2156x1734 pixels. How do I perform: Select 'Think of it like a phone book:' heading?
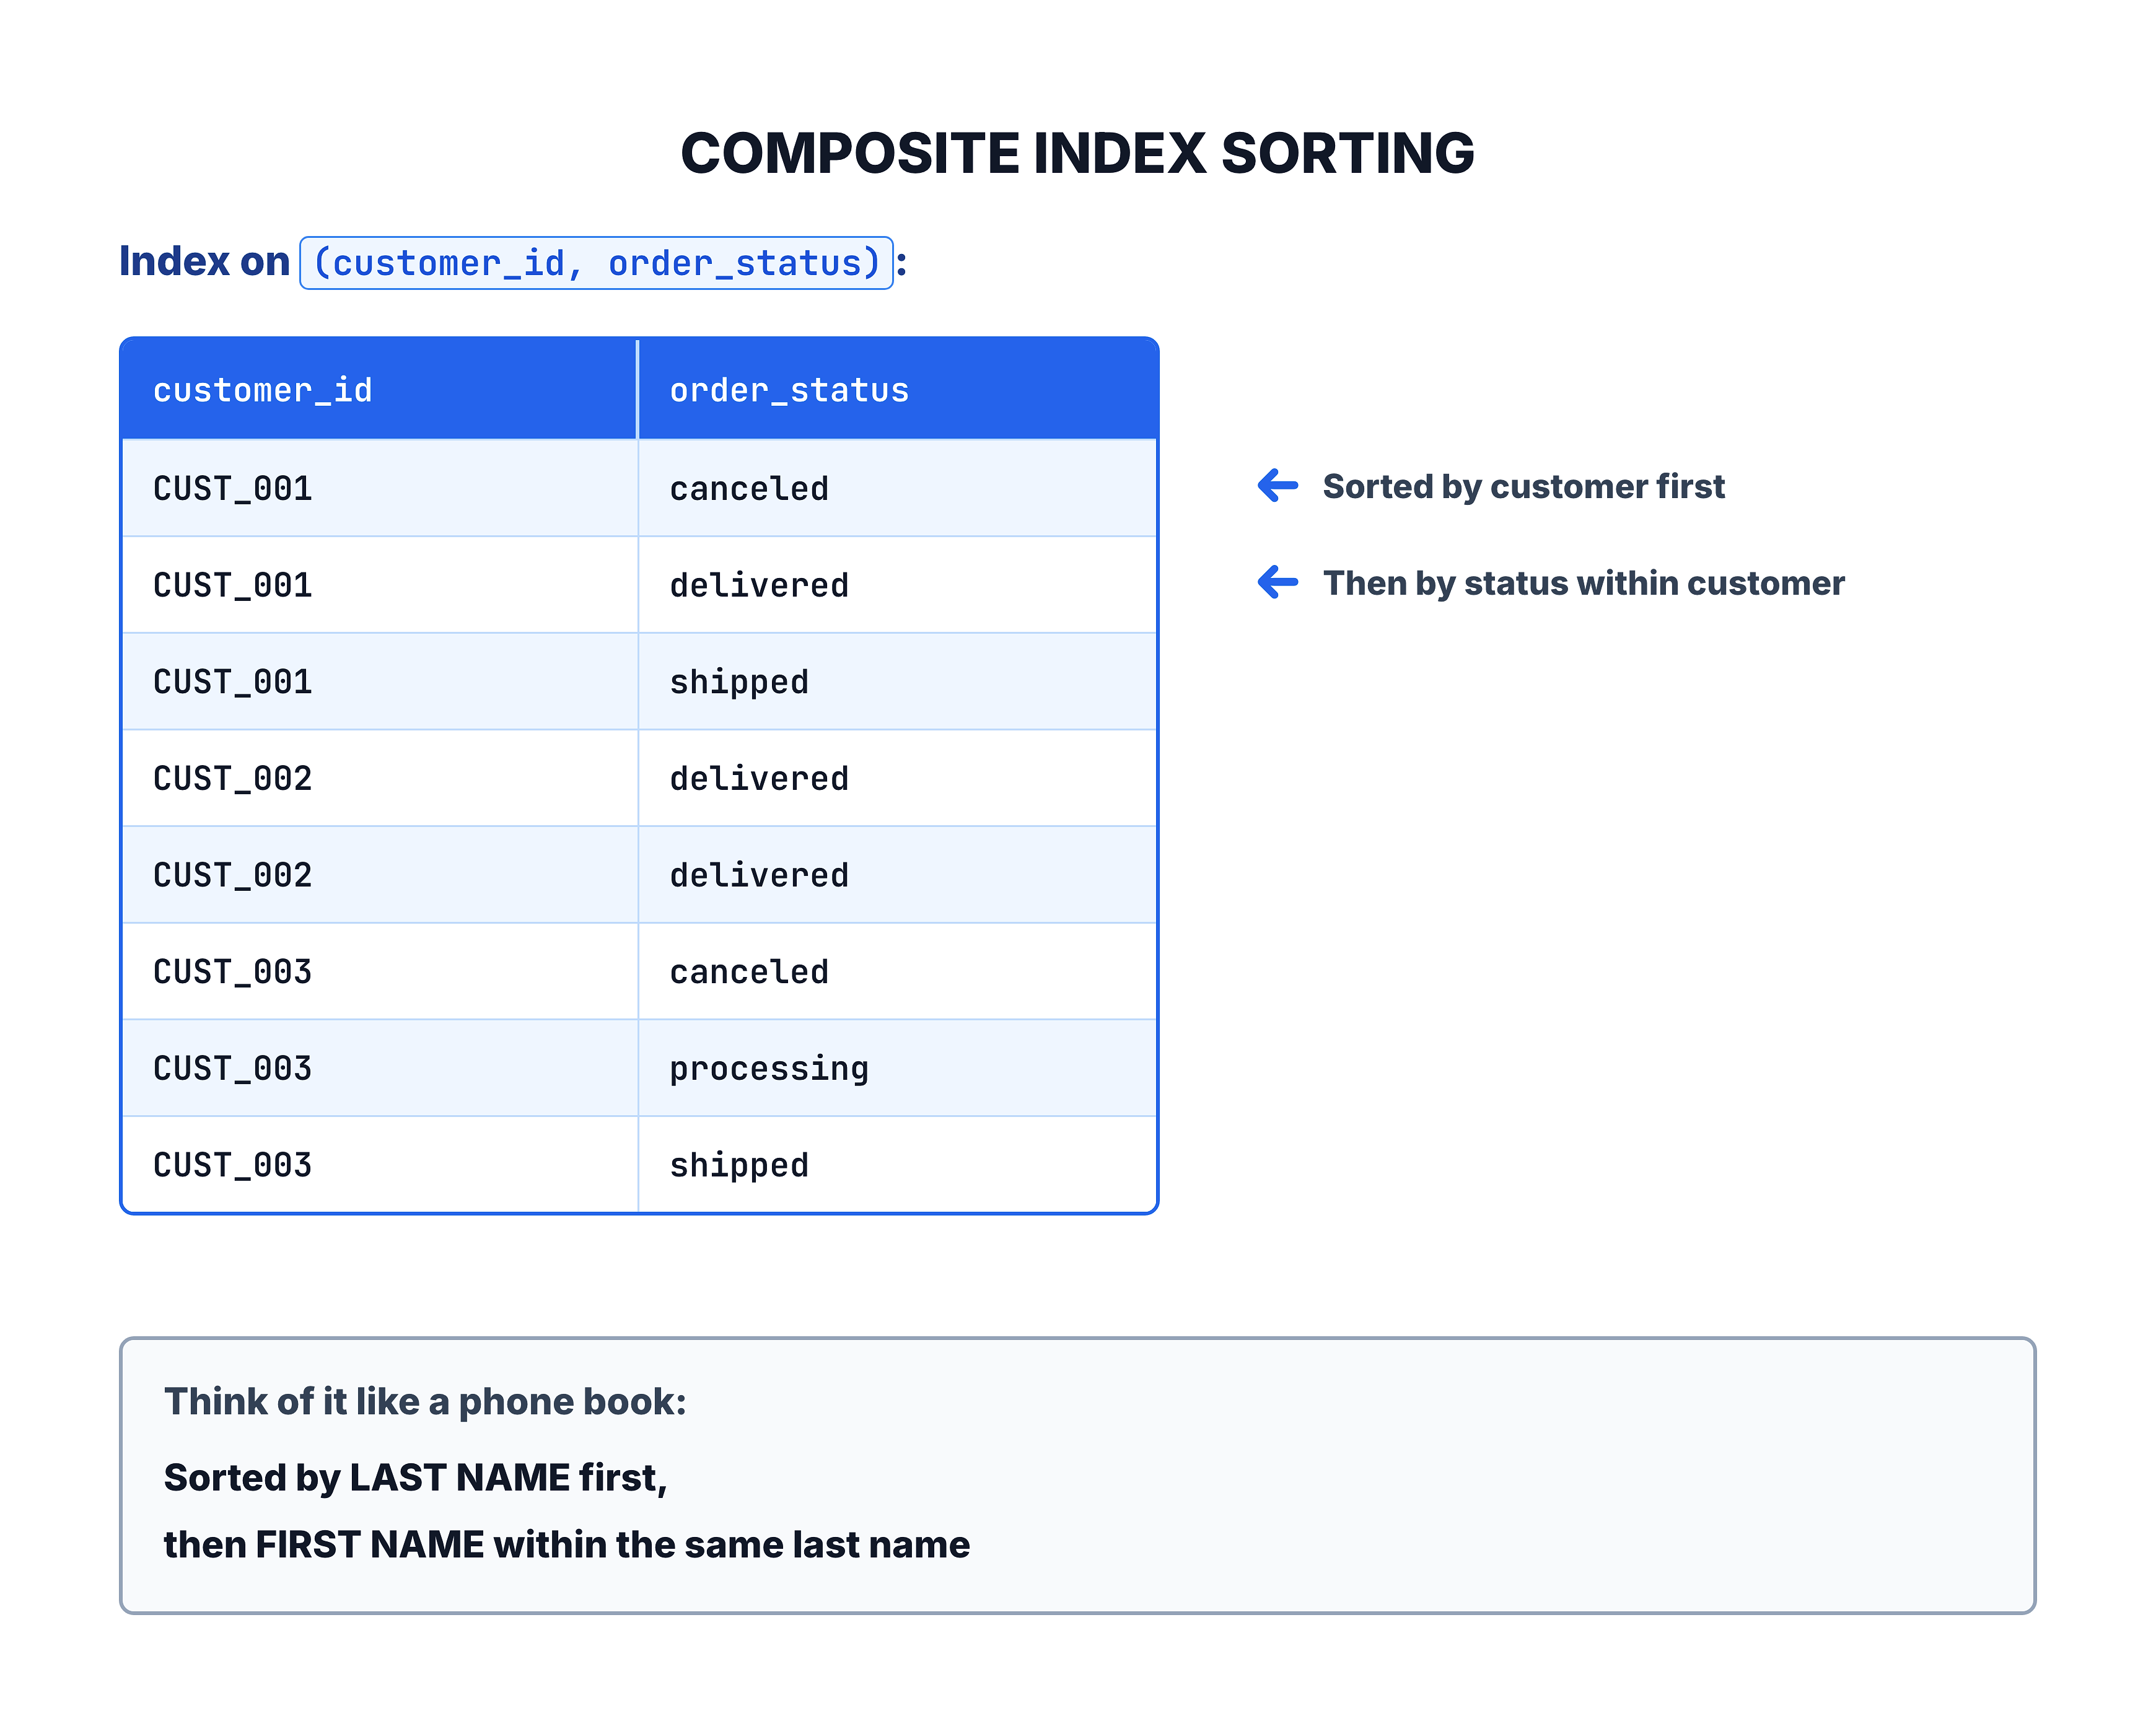425,1402
